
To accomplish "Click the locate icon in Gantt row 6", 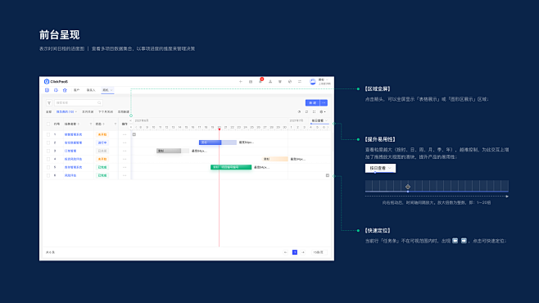I will coord(328,175).
